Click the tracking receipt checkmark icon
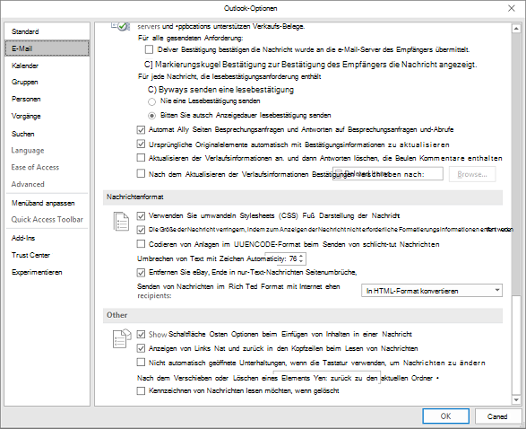This screenshot has width=526, height=429. pyautogui.click(x=121, y=26)
